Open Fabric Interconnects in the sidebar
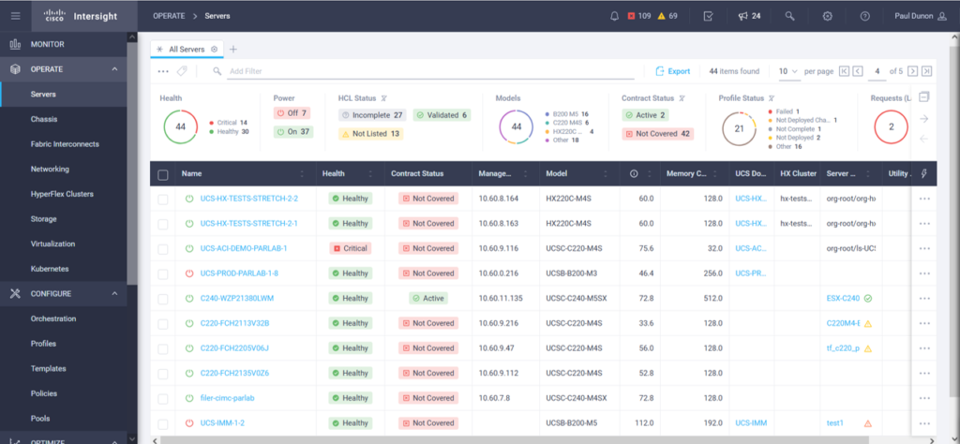Screen dimensions: 960x444 coord(65,144)
